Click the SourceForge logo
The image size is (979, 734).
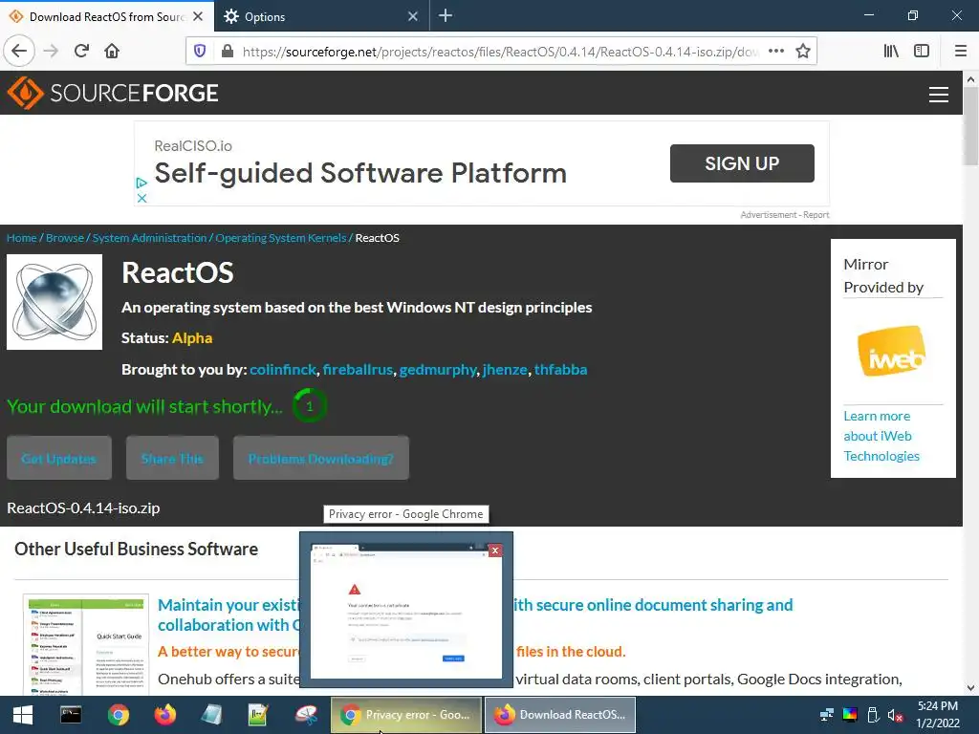pyautogui.click(x=113, y=93)
